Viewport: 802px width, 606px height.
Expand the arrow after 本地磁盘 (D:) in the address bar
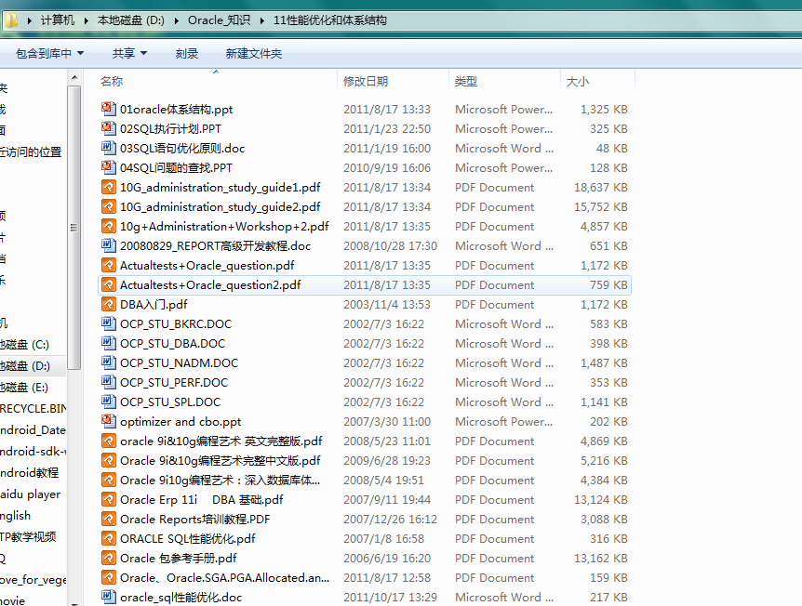pyautogui.click(x=177, y=20)
